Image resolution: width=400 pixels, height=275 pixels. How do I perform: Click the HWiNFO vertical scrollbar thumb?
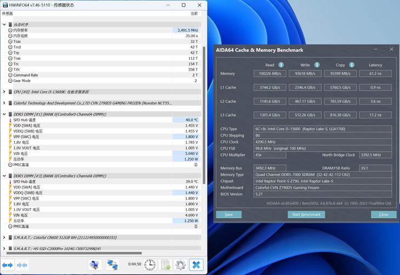tap(204, 115)
